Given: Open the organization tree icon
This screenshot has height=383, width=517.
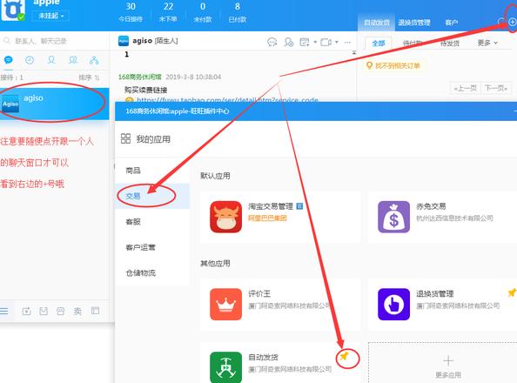Looking at the screenshot, I should (94, 60).
